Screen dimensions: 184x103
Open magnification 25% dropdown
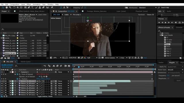tap(57, 58)
